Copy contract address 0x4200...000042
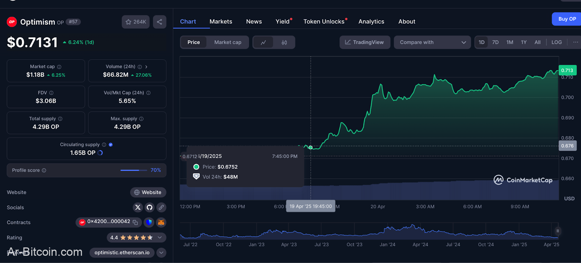The image size is (581, 263). click(135, 222)
